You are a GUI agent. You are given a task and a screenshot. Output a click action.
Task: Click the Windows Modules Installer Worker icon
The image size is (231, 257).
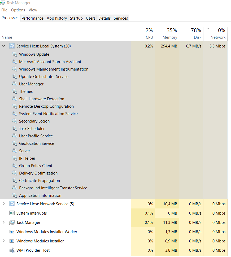(12, 232)
